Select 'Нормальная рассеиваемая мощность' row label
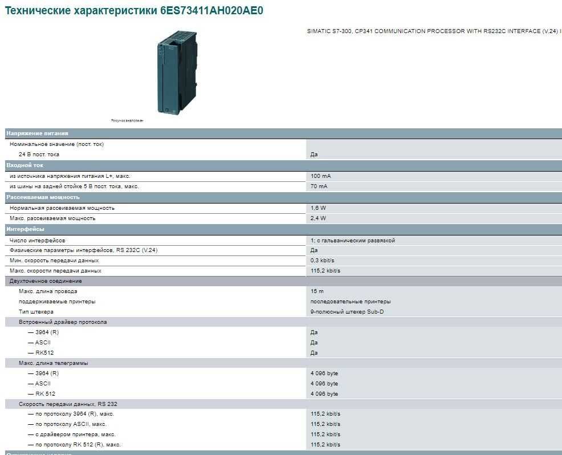This screenshot has height=455, width=562. point(62,208)
